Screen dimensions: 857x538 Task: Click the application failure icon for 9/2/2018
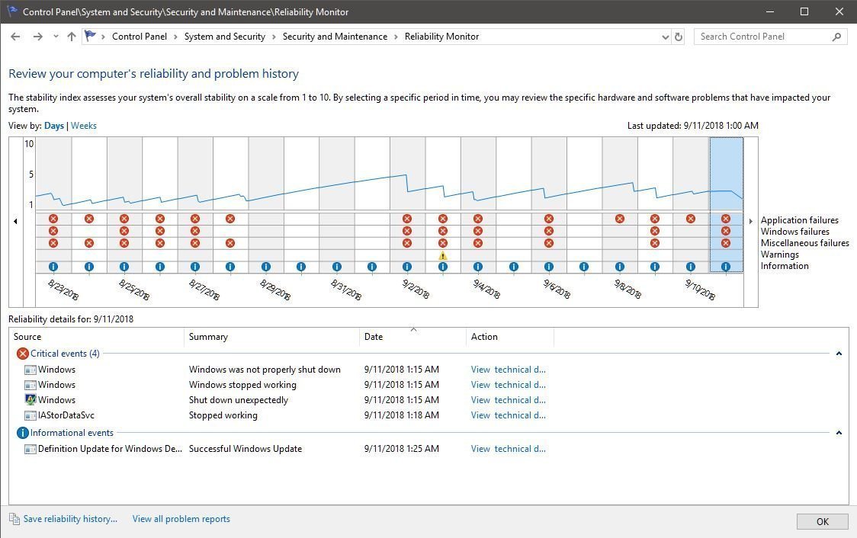(x=407, y=219)
